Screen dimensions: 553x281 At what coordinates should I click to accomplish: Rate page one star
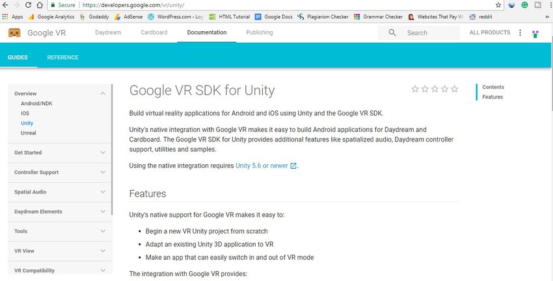click(x=415, y=89)
